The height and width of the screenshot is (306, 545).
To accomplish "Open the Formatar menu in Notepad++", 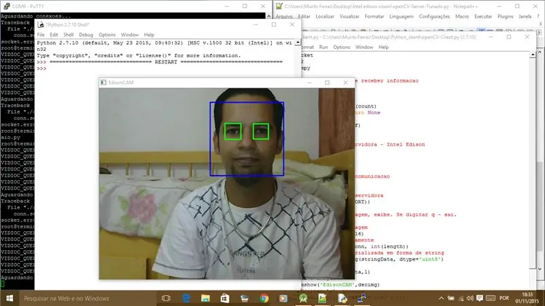I will point(374,16).
